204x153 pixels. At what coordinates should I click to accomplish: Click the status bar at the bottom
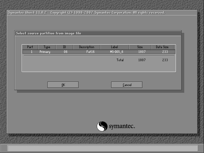click(103, 148)
